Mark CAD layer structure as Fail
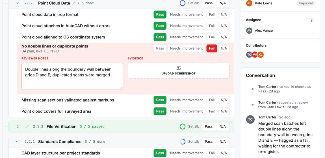The image size is (325, 158). click(212, 153)
